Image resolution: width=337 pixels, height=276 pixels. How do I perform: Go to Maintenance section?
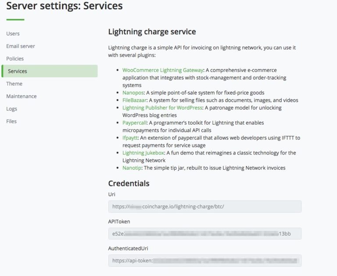21,96
